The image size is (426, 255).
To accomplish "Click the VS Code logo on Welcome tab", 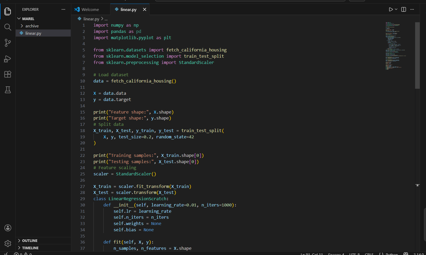I will 77,9.
